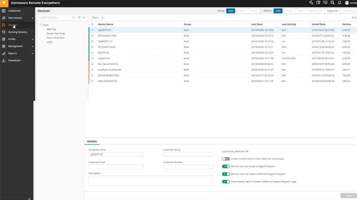Click the Devices Add button
Screen dimensions: 357x200
click(x=278, y=11)
